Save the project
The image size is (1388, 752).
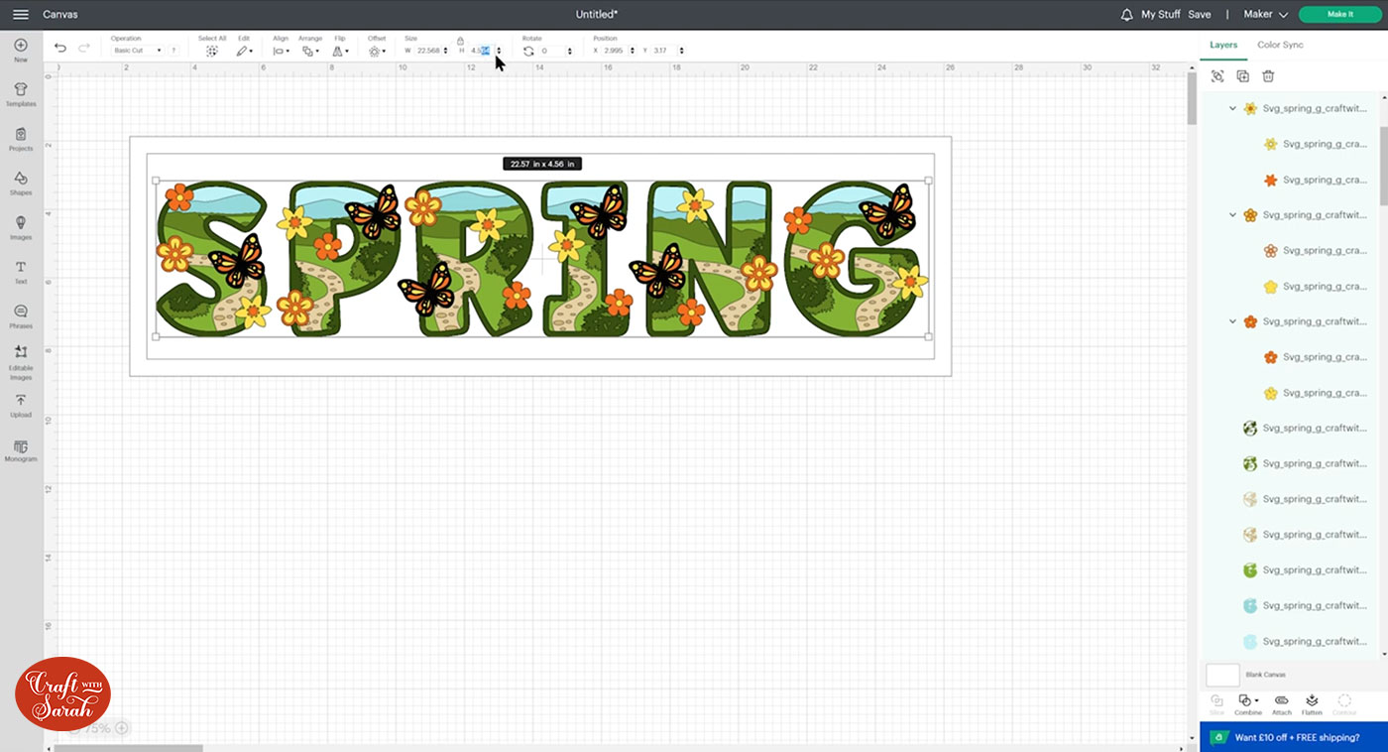(1200, 15)
